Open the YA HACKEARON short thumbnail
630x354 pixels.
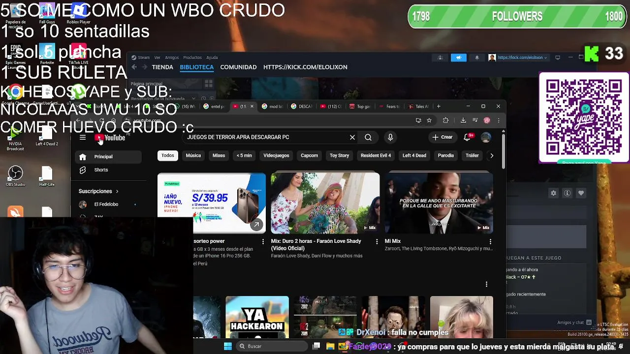tap(257, 317)
